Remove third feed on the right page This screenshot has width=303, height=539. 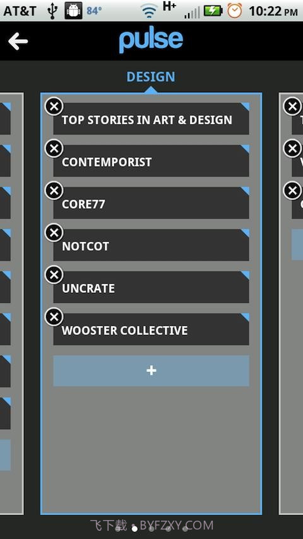(x=293, y=191)
